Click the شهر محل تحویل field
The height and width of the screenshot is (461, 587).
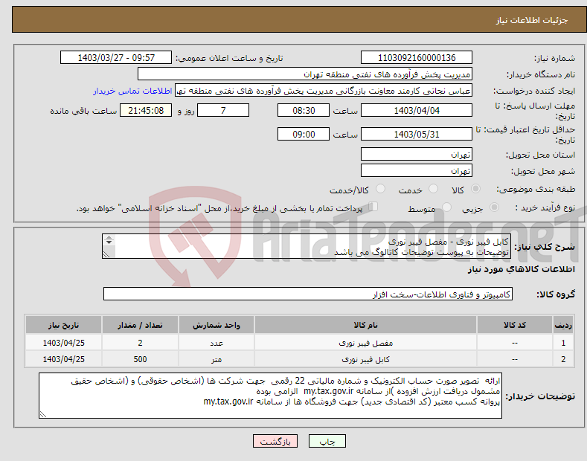[x=417, y=170]
